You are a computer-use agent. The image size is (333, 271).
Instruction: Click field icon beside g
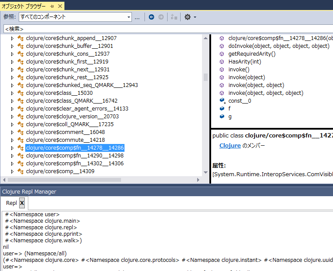(222, 117)
